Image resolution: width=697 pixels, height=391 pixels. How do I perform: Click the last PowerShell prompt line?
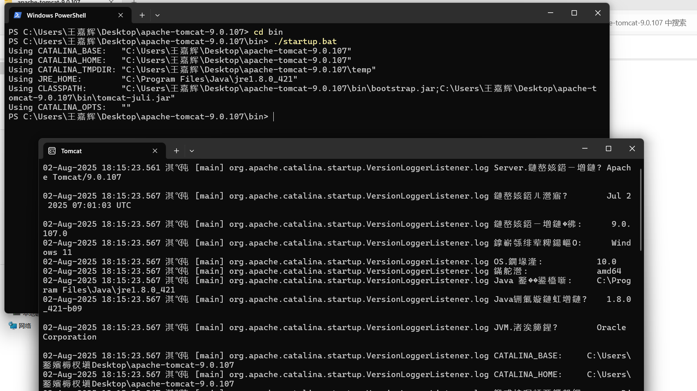click(x=139, y=116)
